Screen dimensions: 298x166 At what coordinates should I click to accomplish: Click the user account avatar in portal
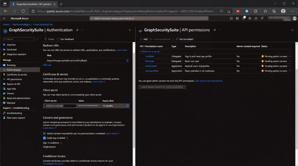295,18
